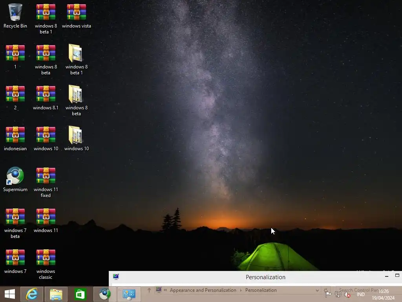Open File Explorer from the taskbar

56,294
